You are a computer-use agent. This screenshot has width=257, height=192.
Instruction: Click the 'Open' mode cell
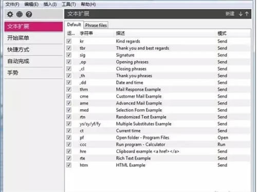pos(223,137)
